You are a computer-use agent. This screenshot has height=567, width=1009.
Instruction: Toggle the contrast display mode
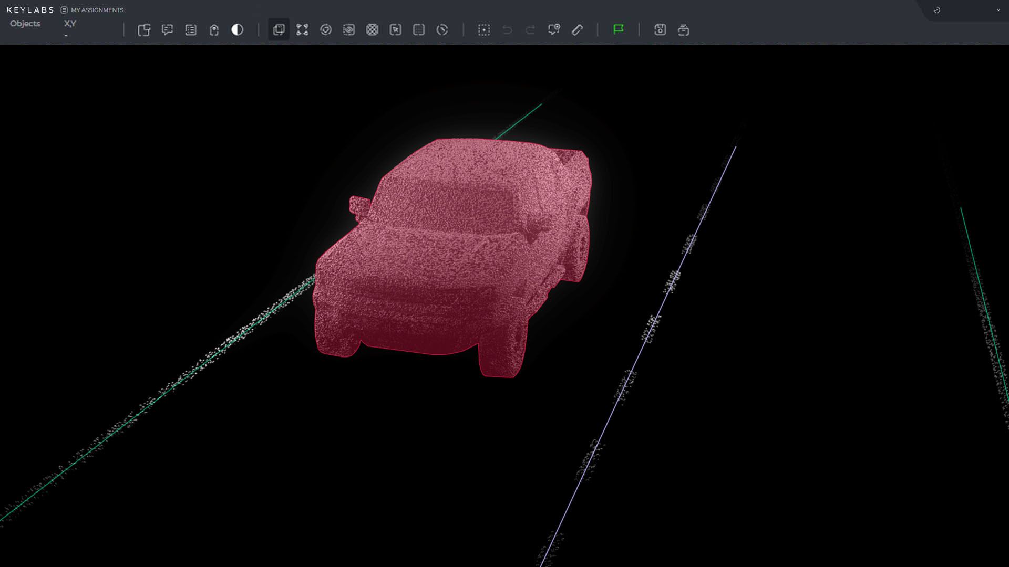pyautogui.click(x=238, y=30)
